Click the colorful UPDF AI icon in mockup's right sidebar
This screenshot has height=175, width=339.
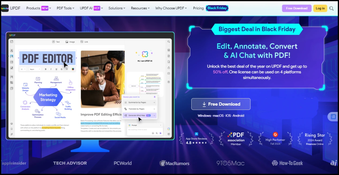pyautogui.click(x=169, y=129)
